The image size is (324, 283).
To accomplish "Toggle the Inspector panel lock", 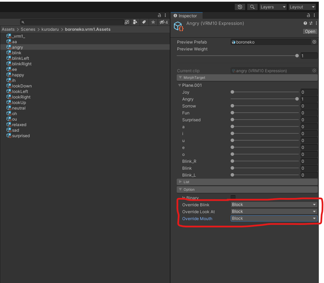I will pyautogui.click(x=308, y=16).
